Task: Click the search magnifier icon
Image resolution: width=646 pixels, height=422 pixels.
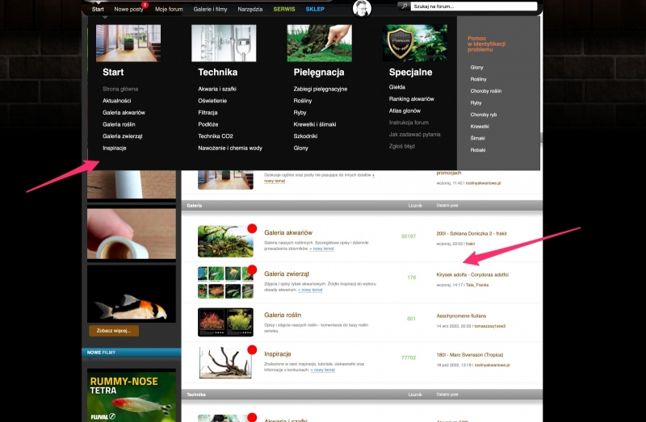Action: (x=405, y=6)
